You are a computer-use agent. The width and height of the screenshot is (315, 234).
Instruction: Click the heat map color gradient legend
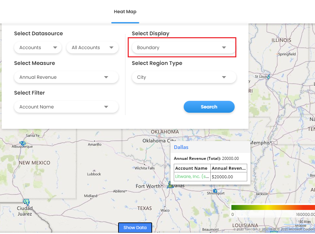pyautogui.click(x=273, y=207)
